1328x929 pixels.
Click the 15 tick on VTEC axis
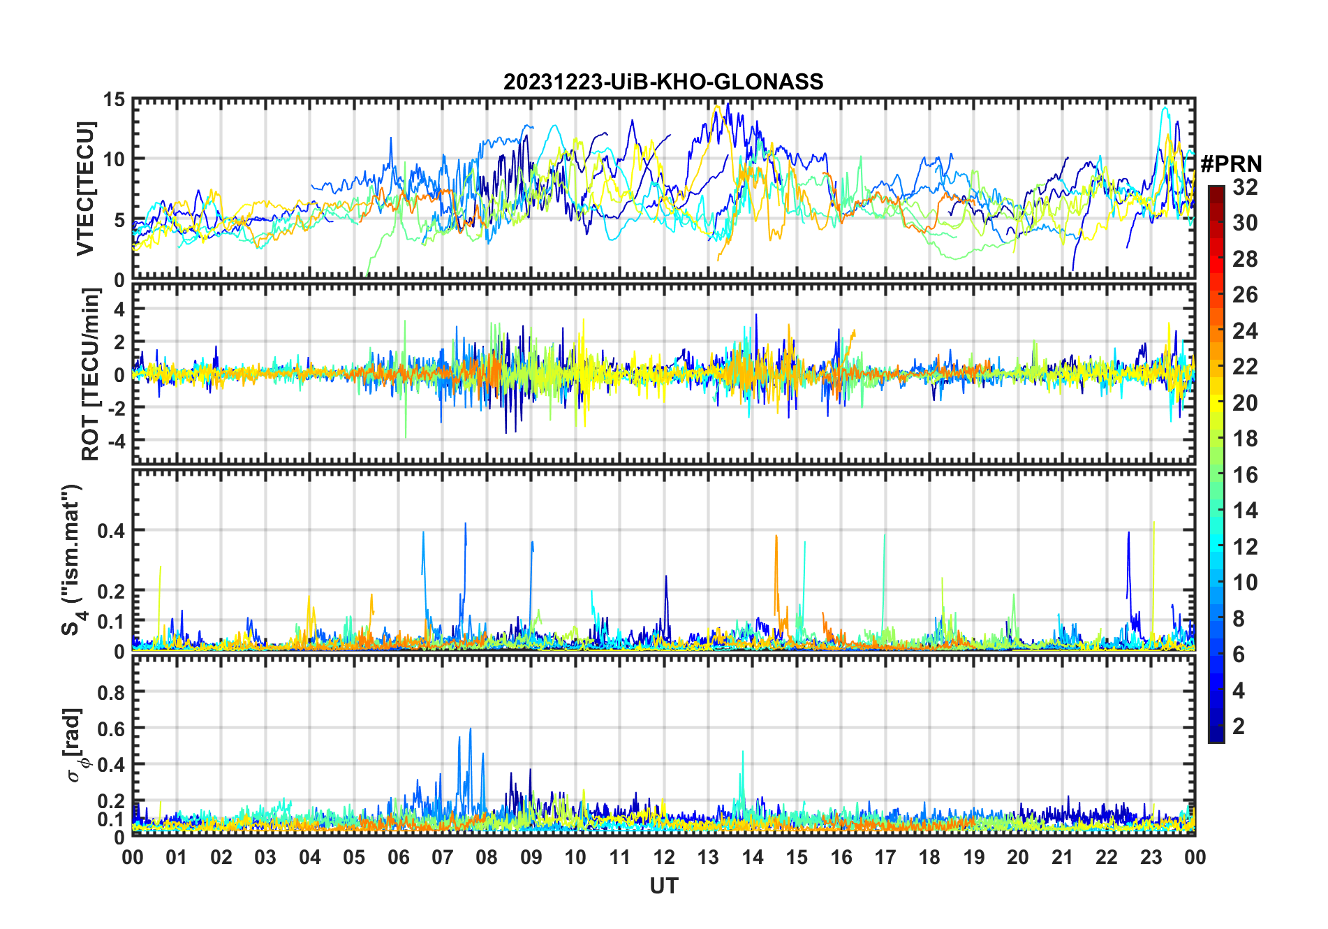pyautogui.click(x=115, y=99)
